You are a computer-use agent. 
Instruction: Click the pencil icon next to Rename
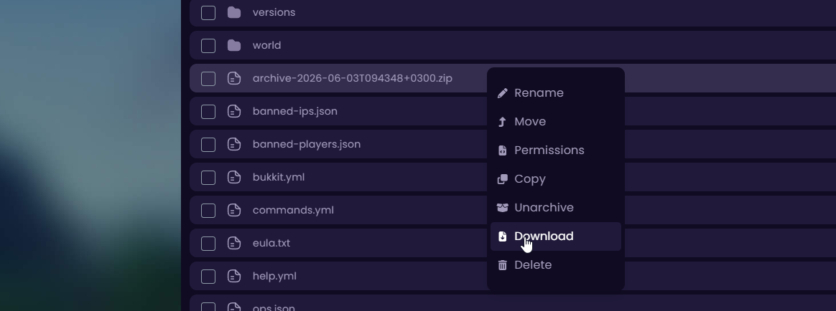pyautogui.click(x=502, y=93)
